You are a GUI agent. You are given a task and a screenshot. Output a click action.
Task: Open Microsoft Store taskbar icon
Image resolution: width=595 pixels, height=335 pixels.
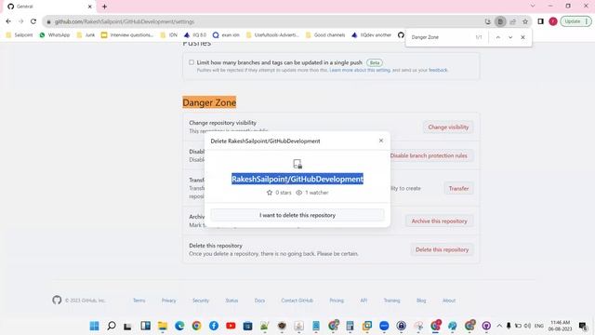tap(248, 326)
